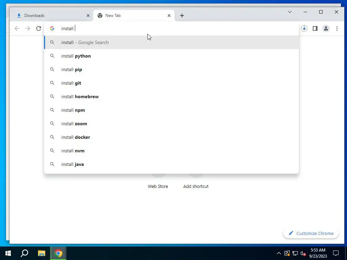
Task: Click the security warning tray icon
Action: click(x=287, y=253)
